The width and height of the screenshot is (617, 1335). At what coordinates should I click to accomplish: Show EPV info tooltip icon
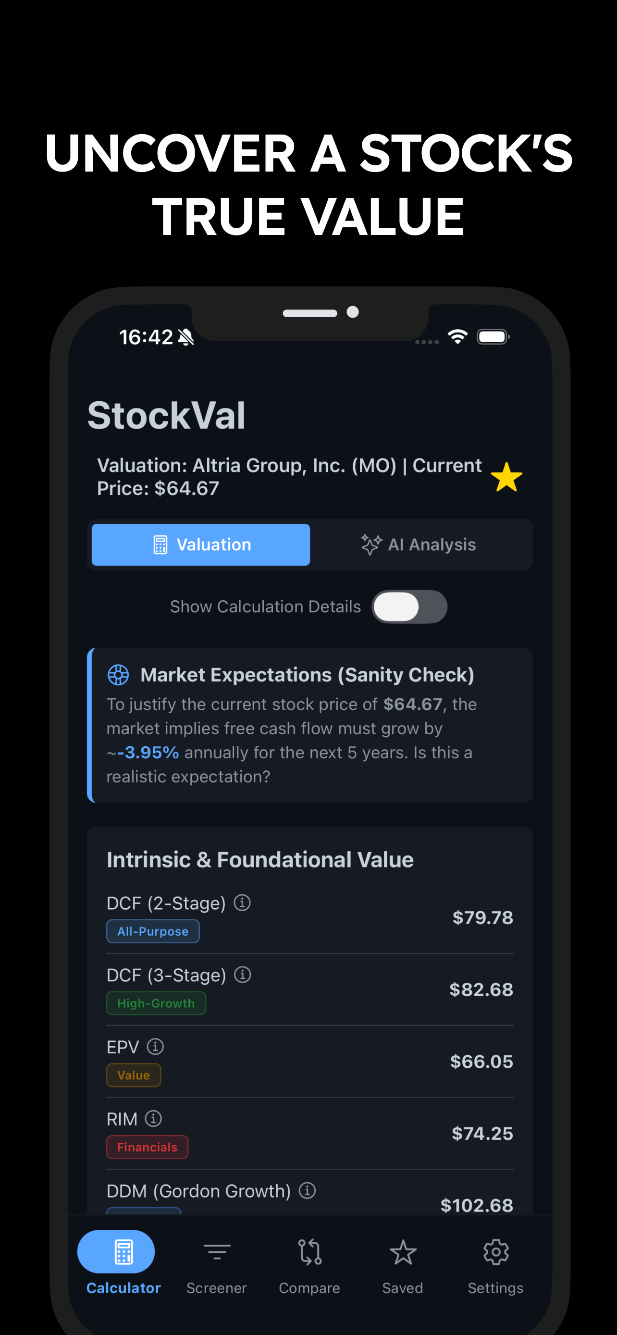click(x=155, y=1047)
